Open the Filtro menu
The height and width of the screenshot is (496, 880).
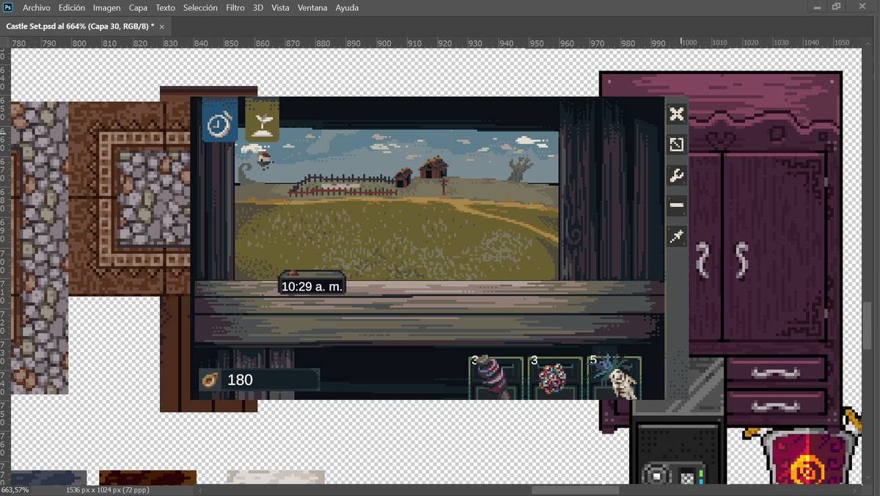(235, 7)
